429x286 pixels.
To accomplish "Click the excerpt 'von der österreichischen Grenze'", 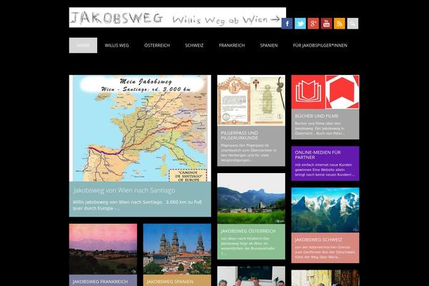I will (x=325, y=252).
